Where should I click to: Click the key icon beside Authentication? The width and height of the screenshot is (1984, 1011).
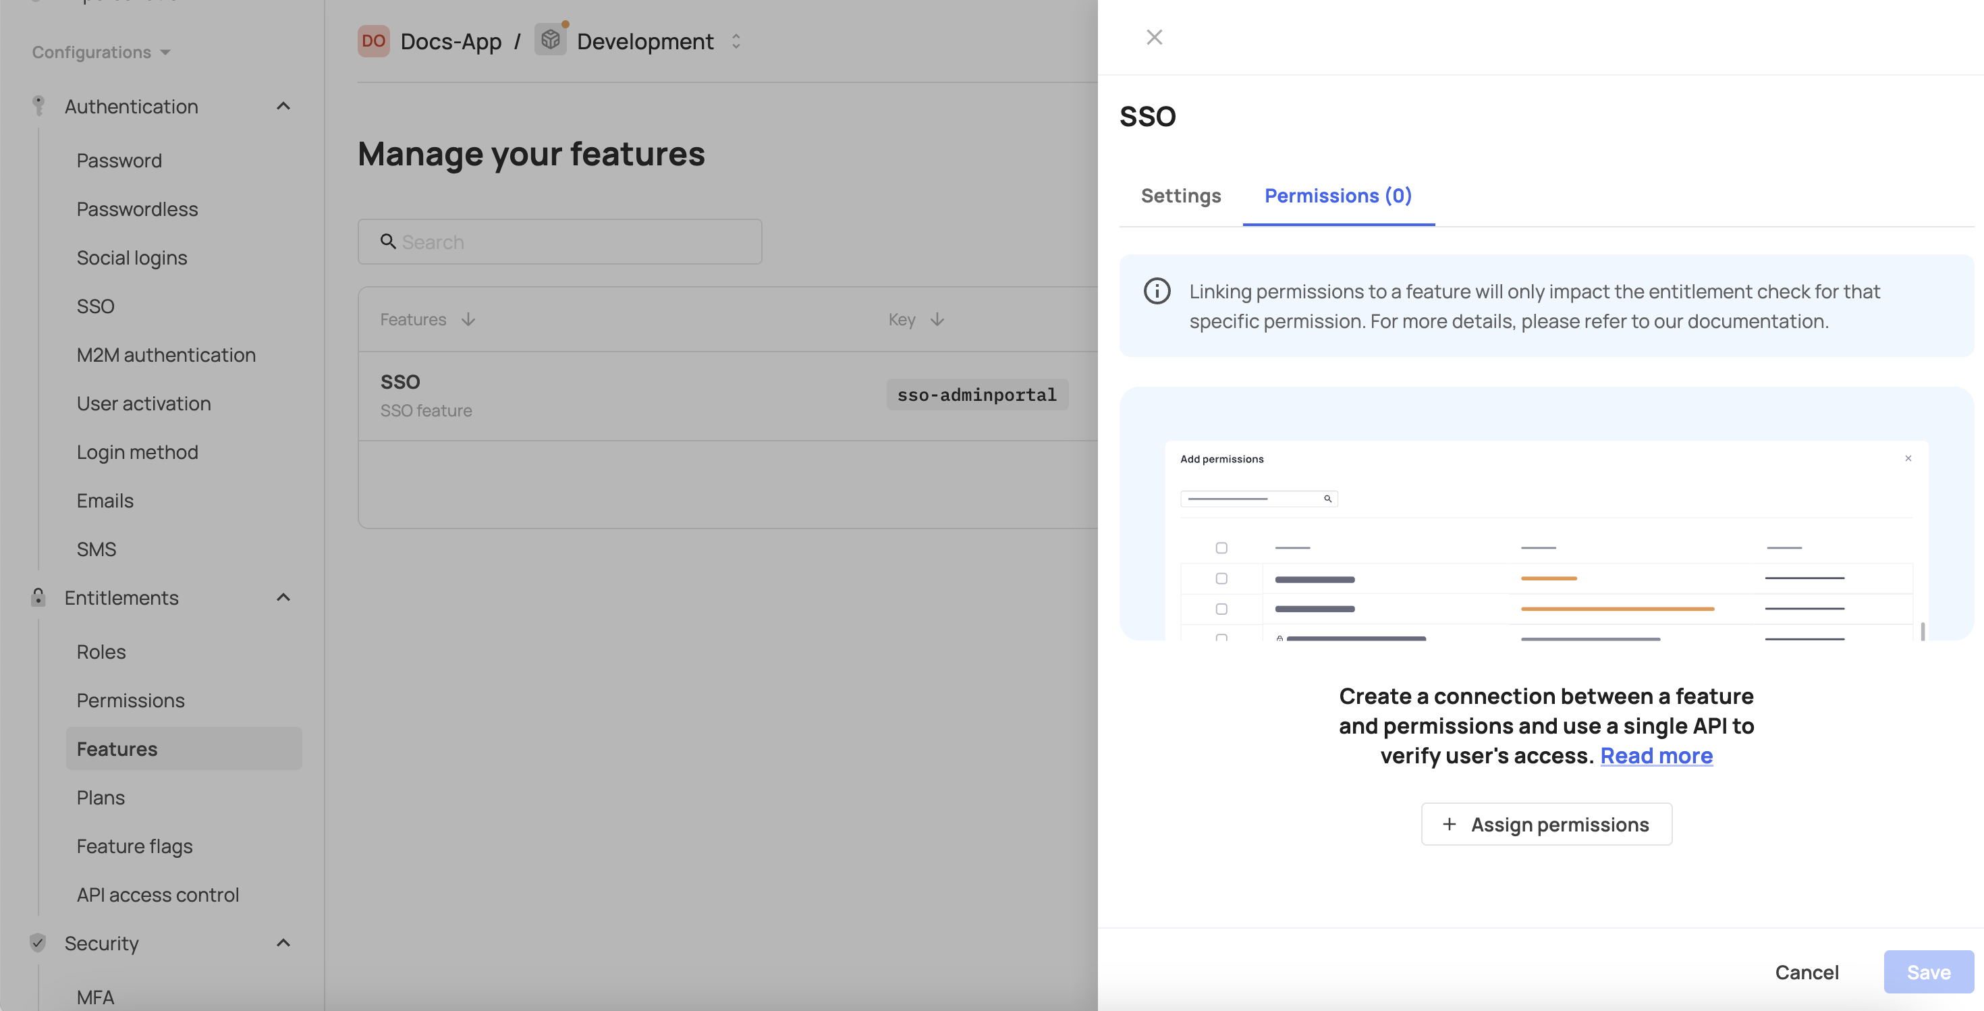tap(38, 105)
